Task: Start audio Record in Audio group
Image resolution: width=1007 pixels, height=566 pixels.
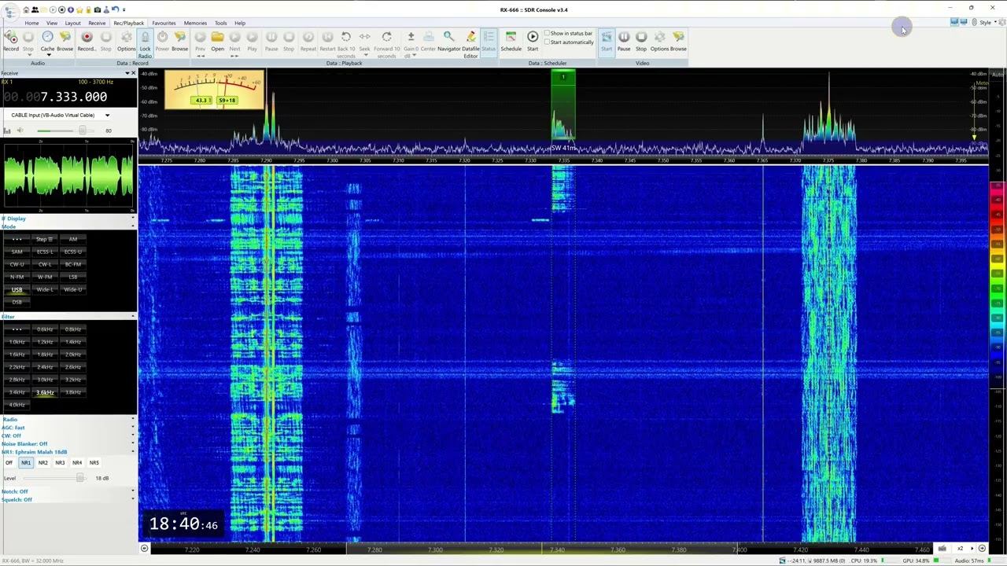Action: coord(10,41)
